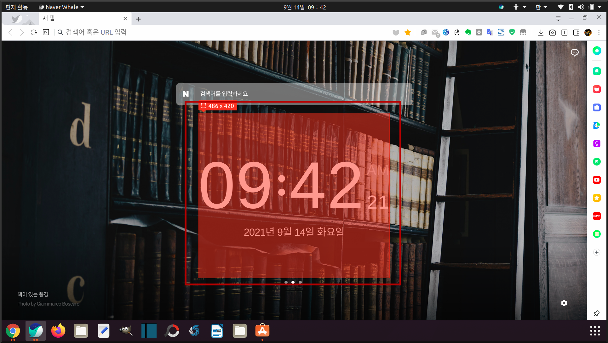This screenshot has height=343, width=608.
Task: Open a new tab with plus button
Action: [138, 19]
